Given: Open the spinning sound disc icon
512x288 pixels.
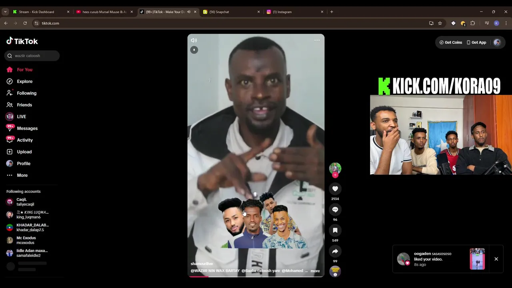Looking at the screenshot, I should [335, 272].
